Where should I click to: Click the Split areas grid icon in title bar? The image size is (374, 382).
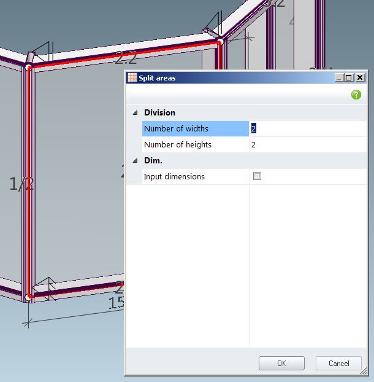click(132, 78)
